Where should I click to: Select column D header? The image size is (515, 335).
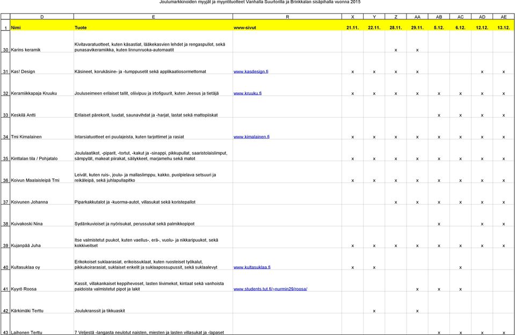(x=42, y=17)
